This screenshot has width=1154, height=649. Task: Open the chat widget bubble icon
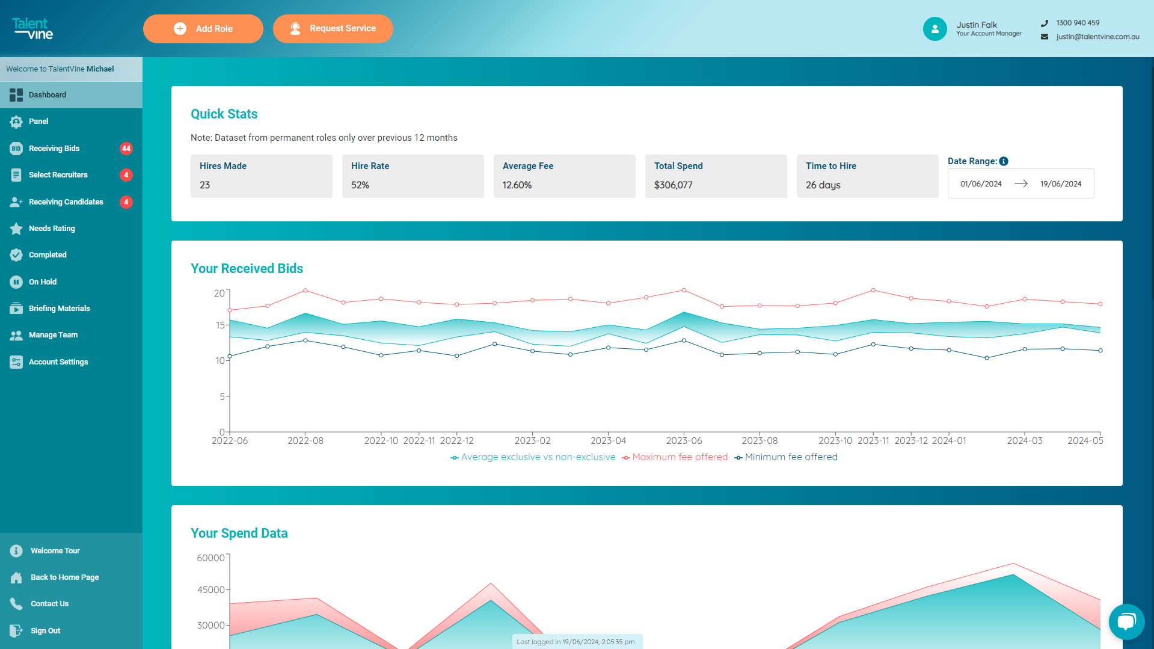(x=1126, y=621)
